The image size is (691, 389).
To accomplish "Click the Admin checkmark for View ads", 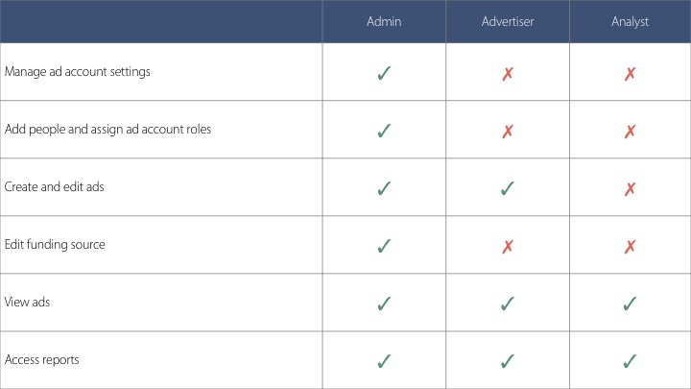I will tap(384, 304).
